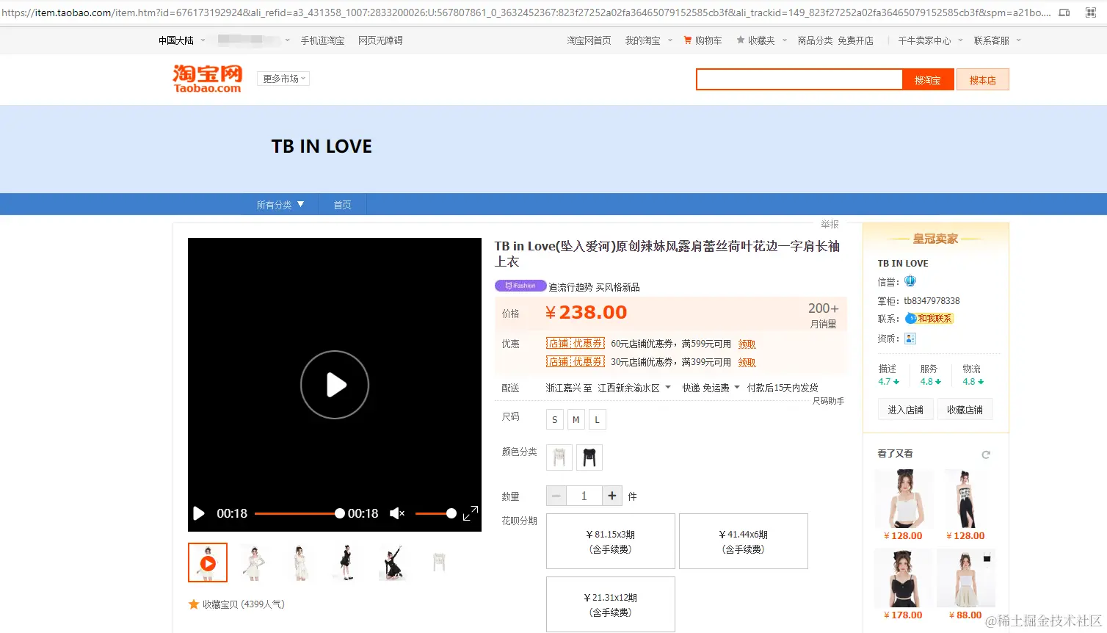Open the 首页 shop tab
This screenshot has height=633, width=1107.
(343, 205)
